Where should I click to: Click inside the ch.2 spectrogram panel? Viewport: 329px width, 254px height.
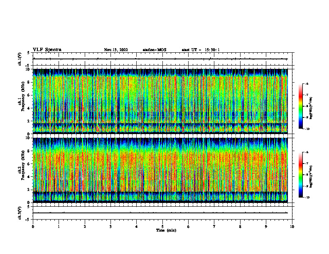(160, 170)
